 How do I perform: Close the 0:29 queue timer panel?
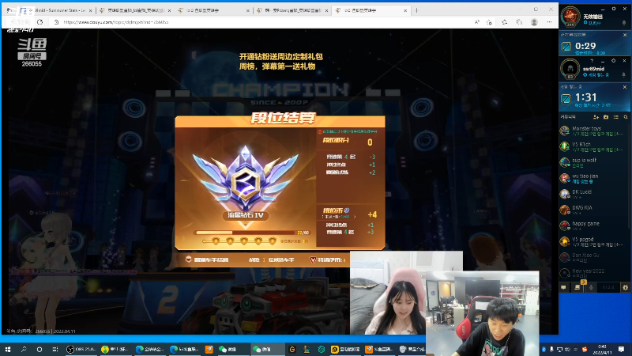[625, 35]
